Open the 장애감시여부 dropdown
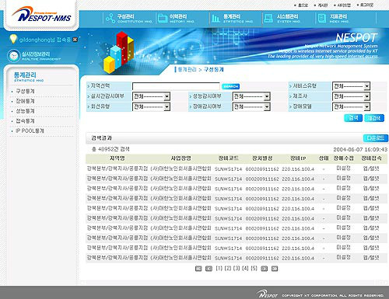 click(x=251, y=106)
